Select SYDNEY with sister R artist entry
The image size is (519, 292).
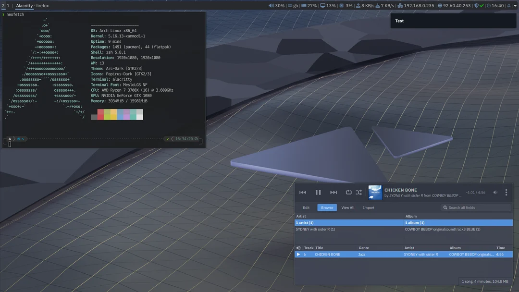point(316,230)
